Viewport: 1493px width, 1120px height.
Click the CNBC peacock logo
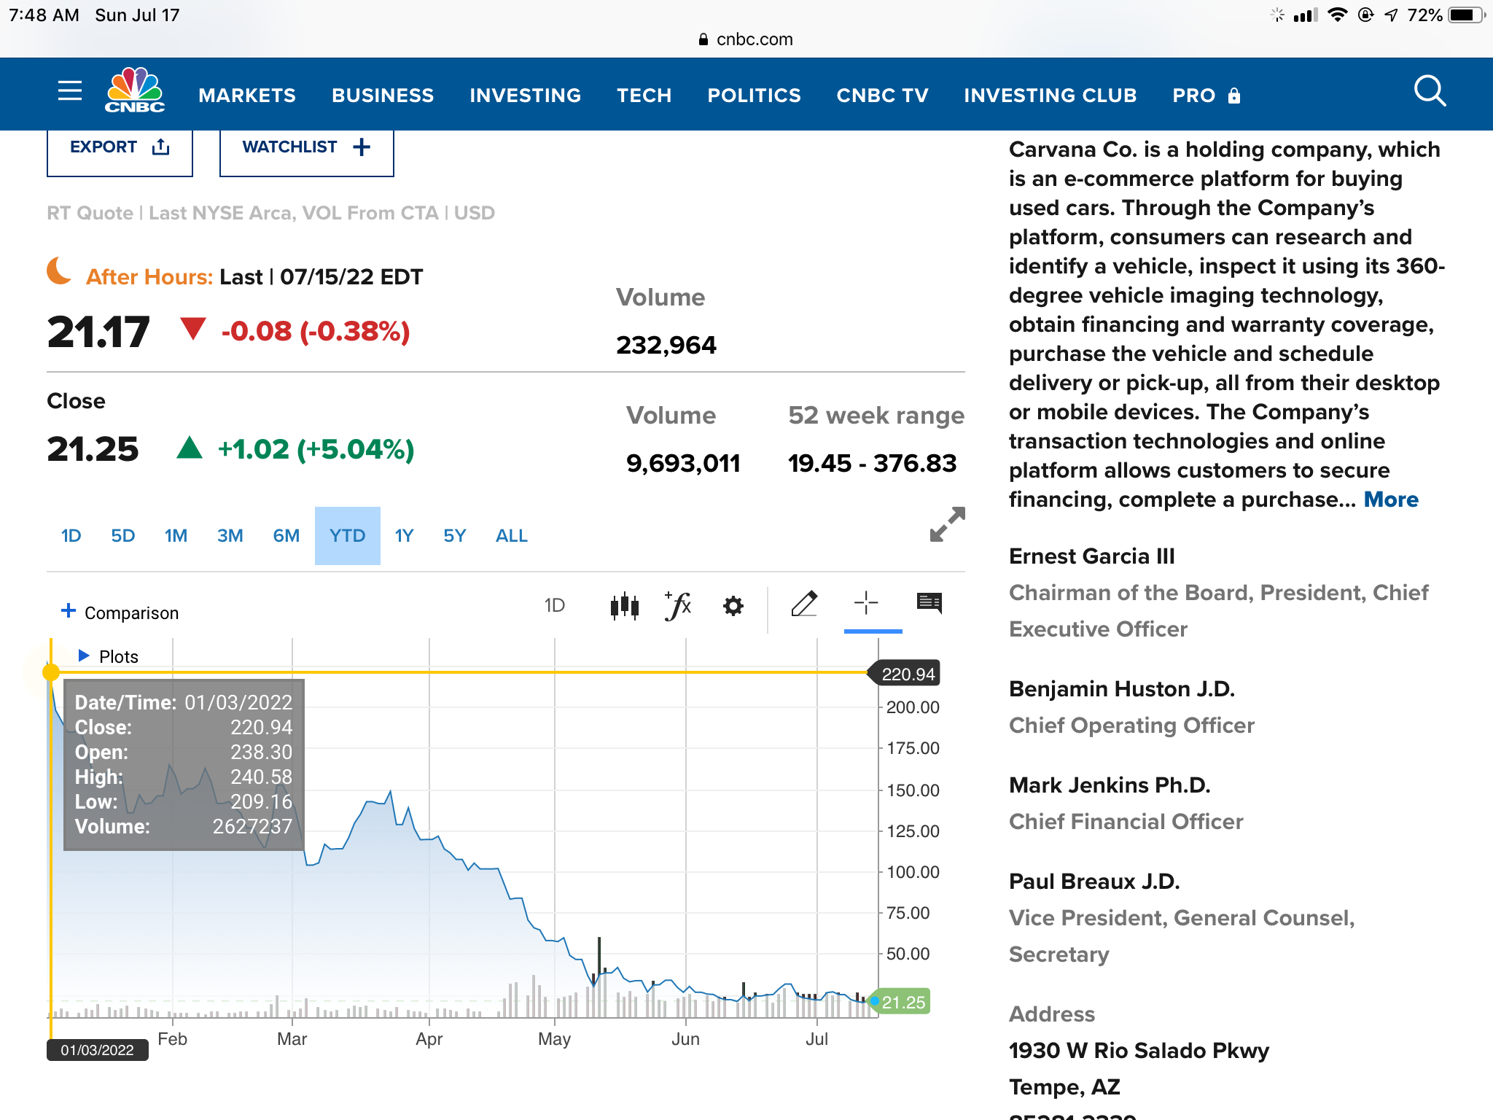(135, 90)
